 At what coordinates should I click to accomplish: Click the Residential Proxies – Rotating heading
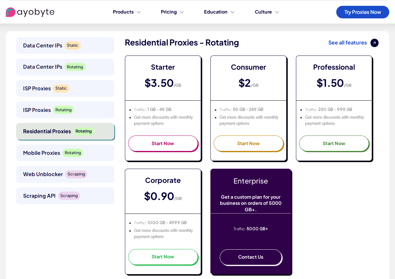point(182,43)
